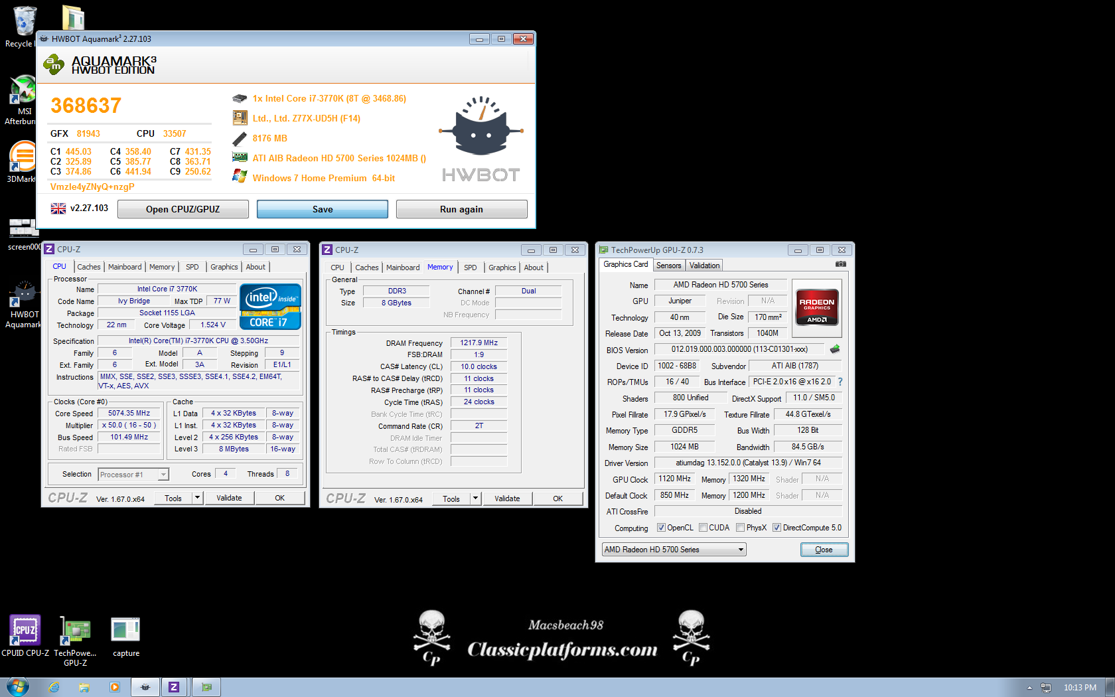Click the Close button in GPU-Z

824,550
